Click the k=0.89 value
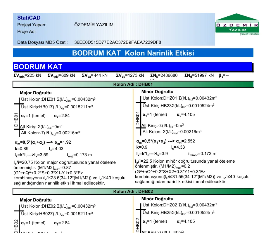Screen dimensions: 266x233 22,149
